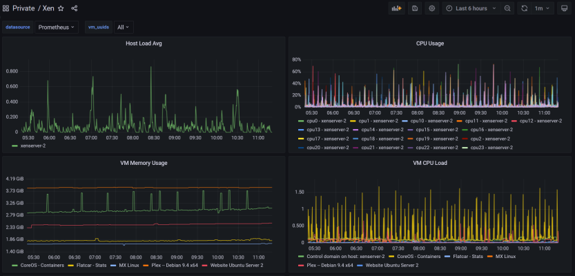Image resolution: width=575 pixels, height=276 pixels.
Task: Open the Prometheus datasource dropdown
Action: point(57,27)
